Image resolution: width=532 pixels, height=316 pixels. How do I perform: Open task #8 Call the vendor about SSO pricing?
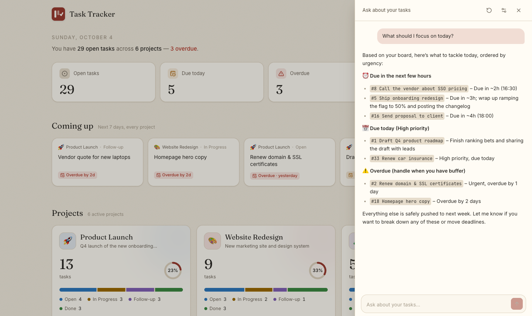(x=419, y=89)
